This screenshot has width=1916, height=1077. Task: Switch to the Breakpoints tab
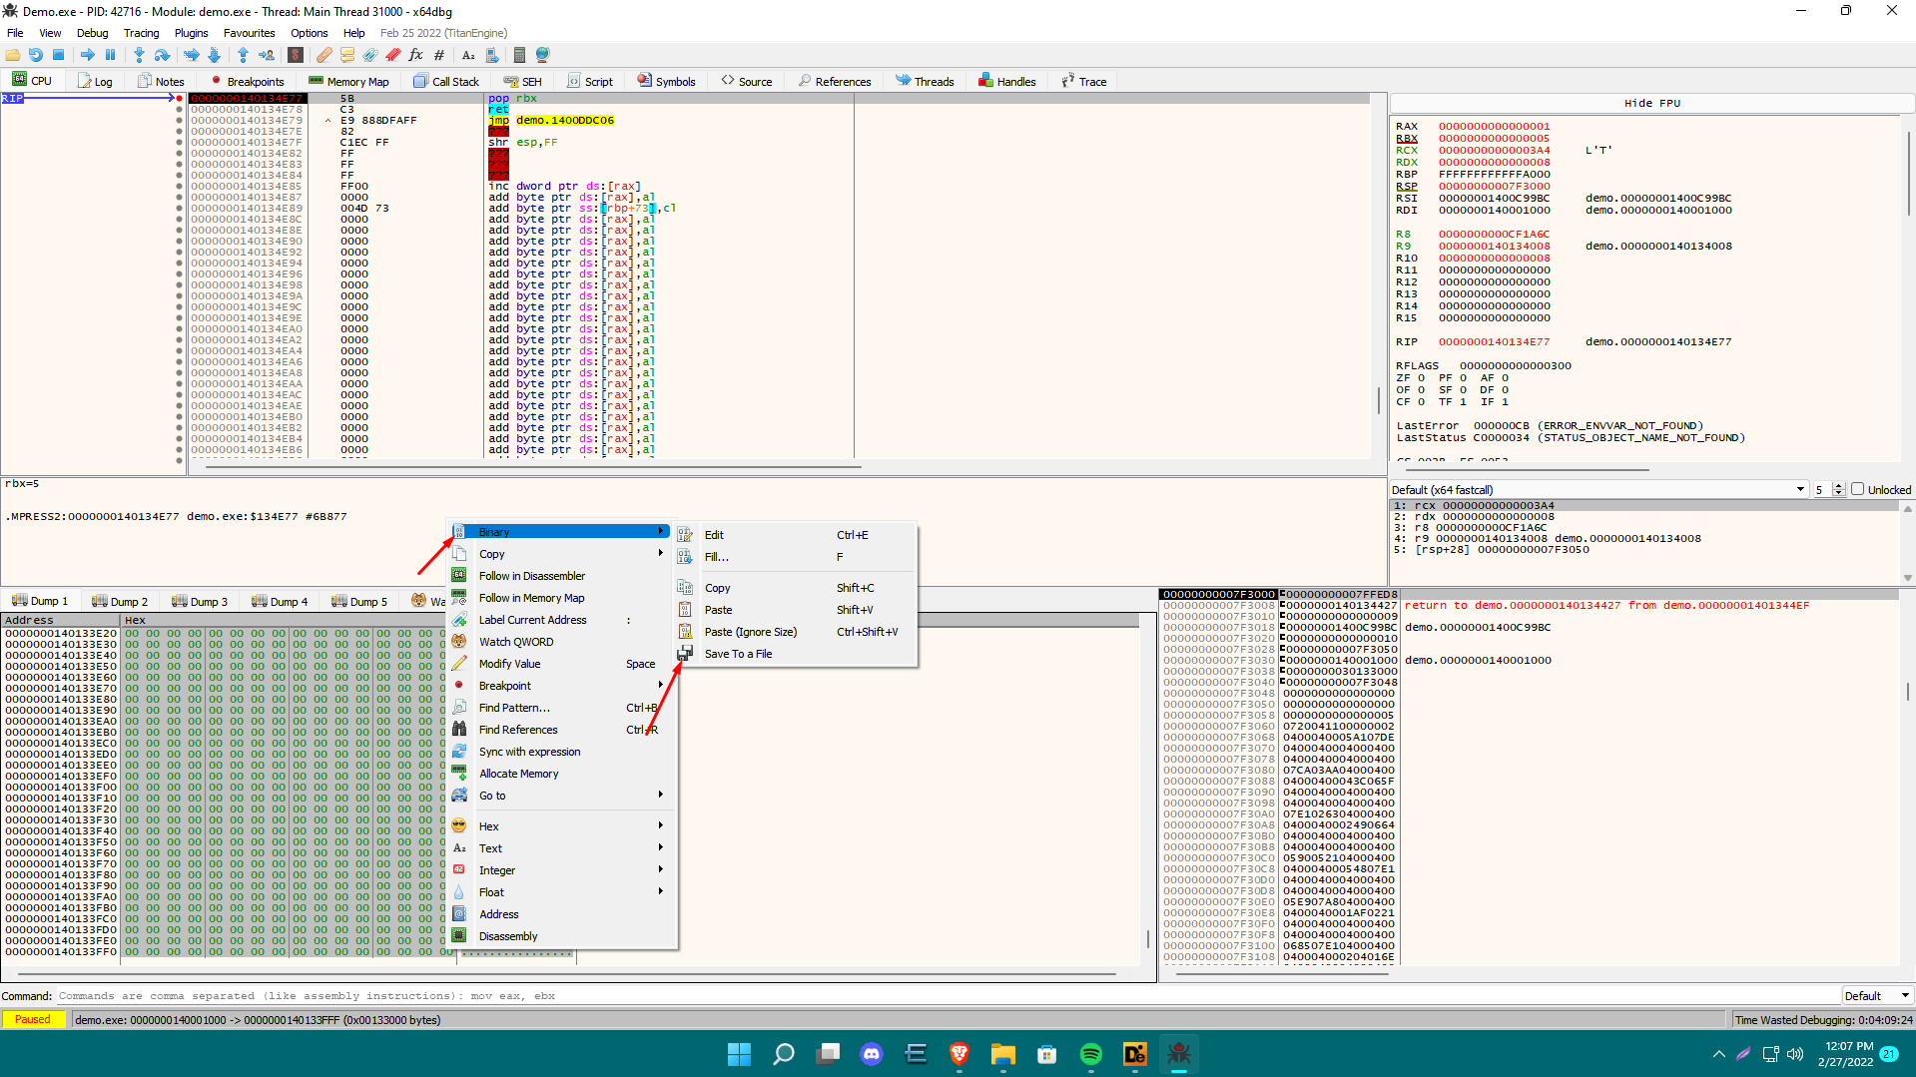tap(247, 81)
